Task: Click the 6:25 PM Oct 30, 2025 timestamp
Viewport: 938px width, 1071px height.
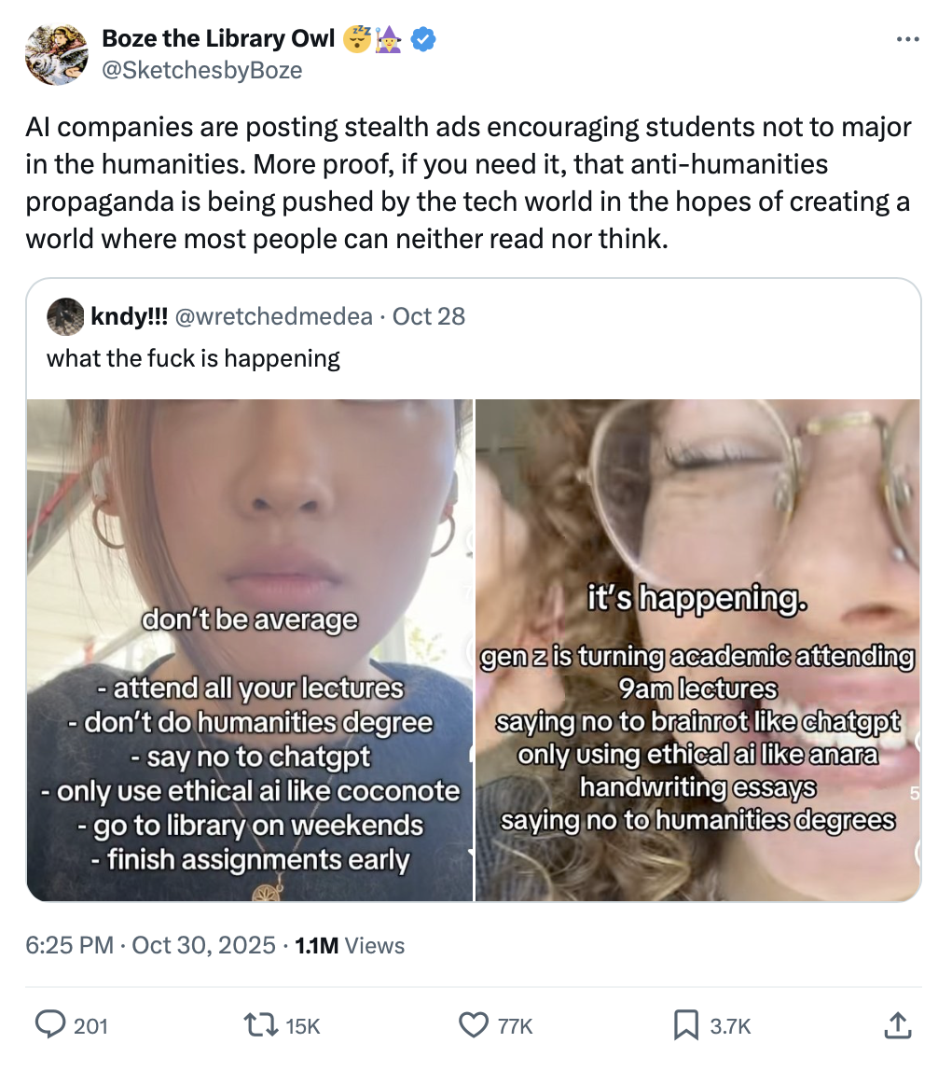Action: tap(150, 945)
